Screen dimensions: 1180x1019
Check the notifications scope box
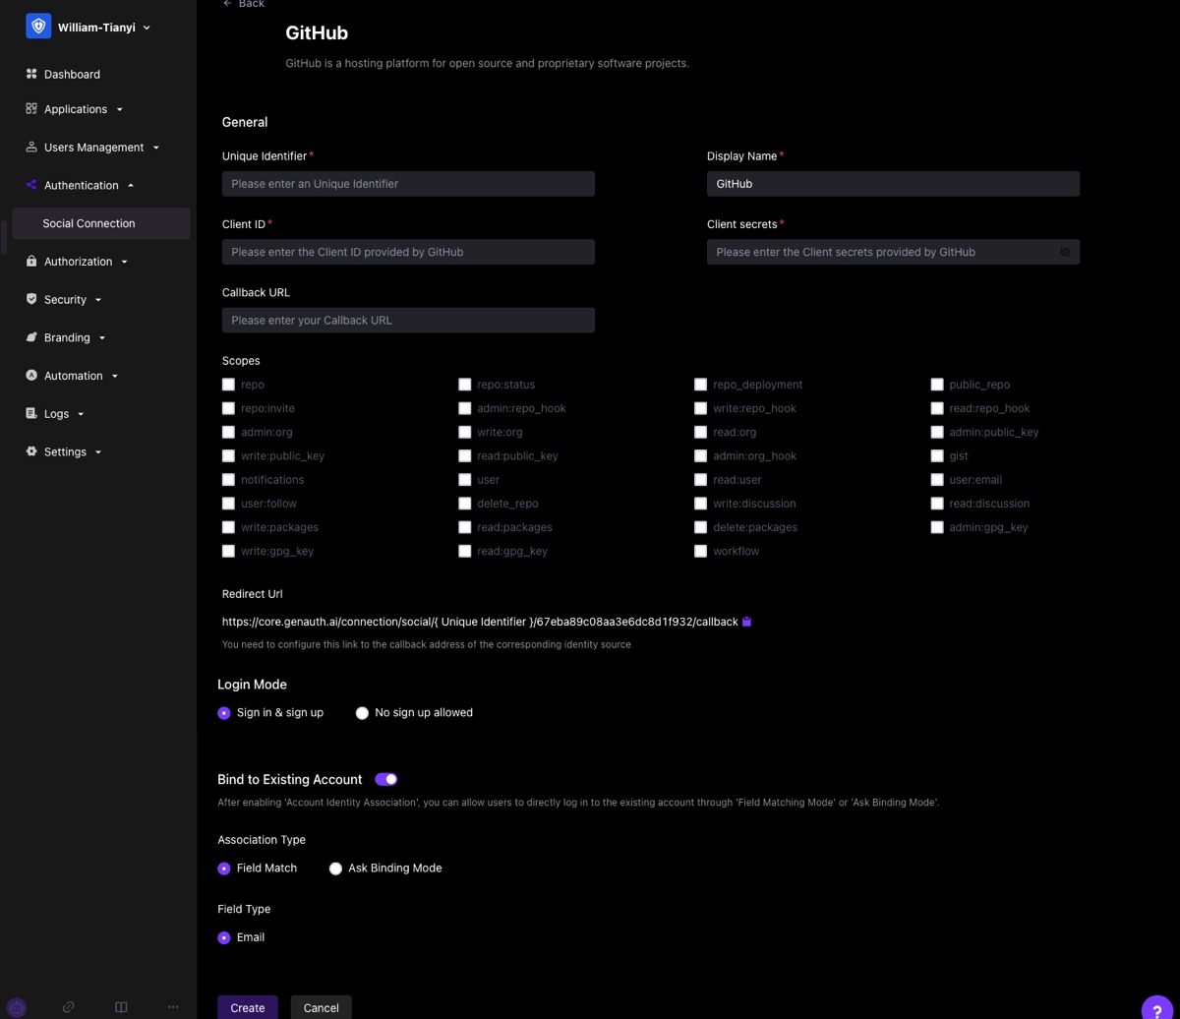point(229,480)
